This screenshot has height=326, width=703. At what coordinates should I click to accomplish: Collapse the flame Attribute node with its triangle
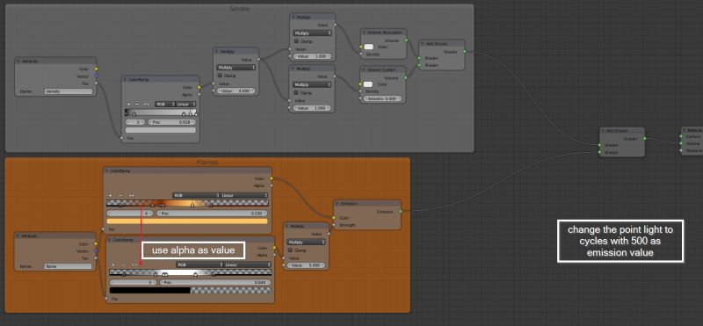[x=18, y=235]
